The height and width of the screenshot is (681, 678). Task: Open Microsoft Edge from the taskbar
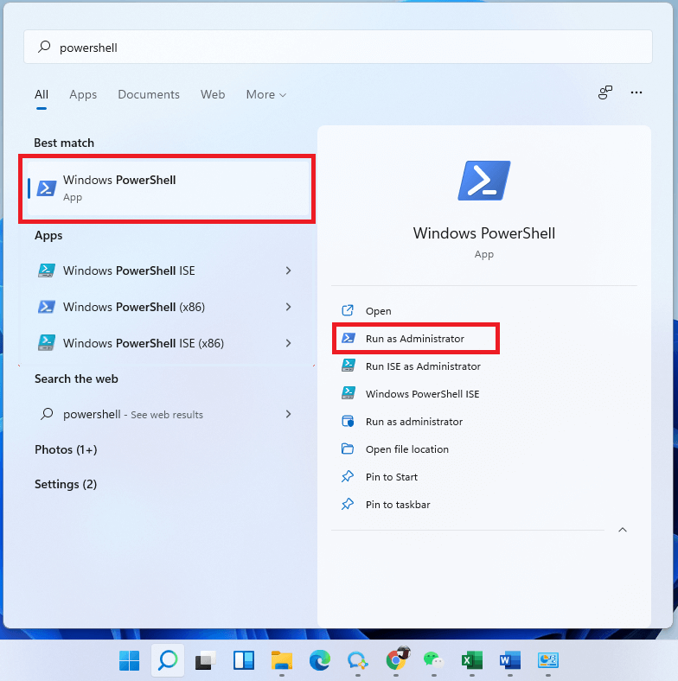pyautogui.click(x=319, y=661)
